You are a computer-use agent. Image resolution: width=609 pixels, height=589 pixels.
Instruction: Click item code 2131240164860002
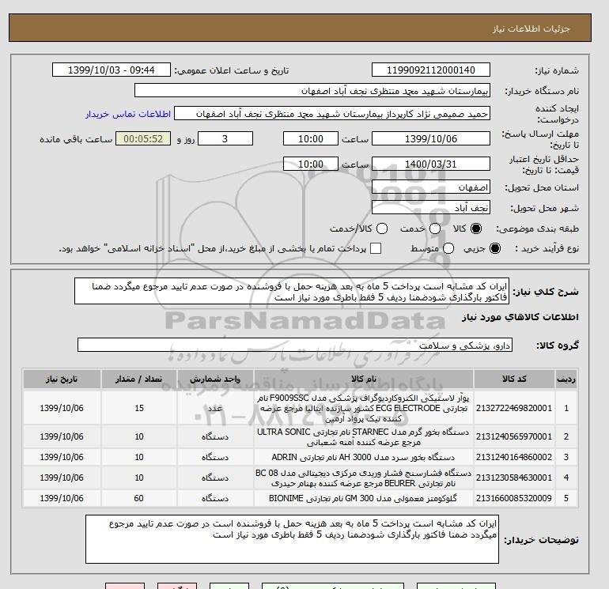[514, 458]
